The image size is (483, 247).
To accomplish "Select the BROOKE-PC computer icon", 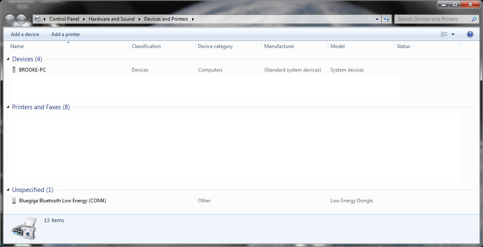I will click(14, 70).
